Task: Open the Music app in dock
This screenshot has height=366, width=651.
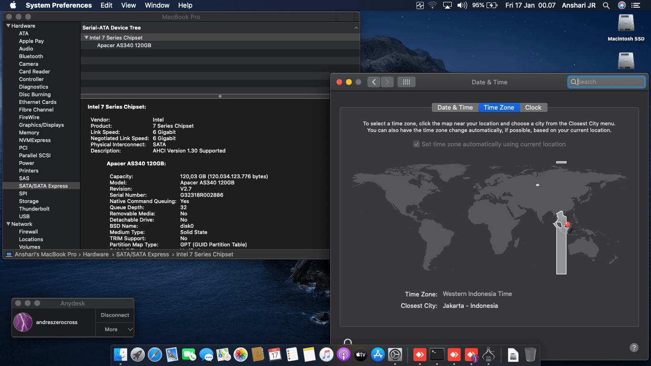Action: (x=326, y=355)
